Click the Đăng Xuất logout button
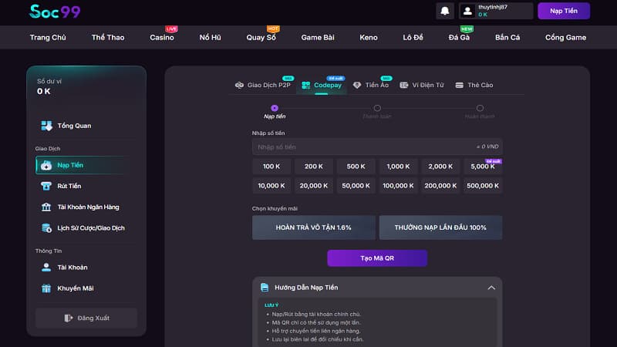The height and width of the screenshot is (347, 617). 86,318
